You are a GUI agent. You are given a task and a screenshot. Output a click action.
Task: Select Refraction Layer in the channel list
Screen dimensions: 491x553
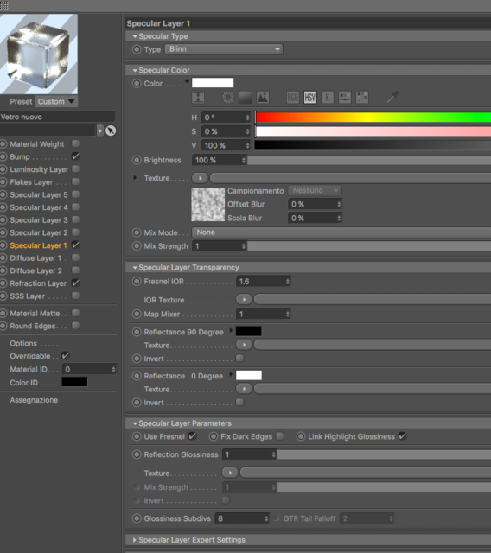pyautogui.click(x=38, y=283)
